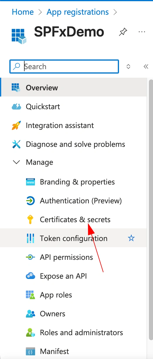The height and width of the screenshot is (359, 153).
Task: Pin the SPFxDemo app registration
Action: [123, 32]
